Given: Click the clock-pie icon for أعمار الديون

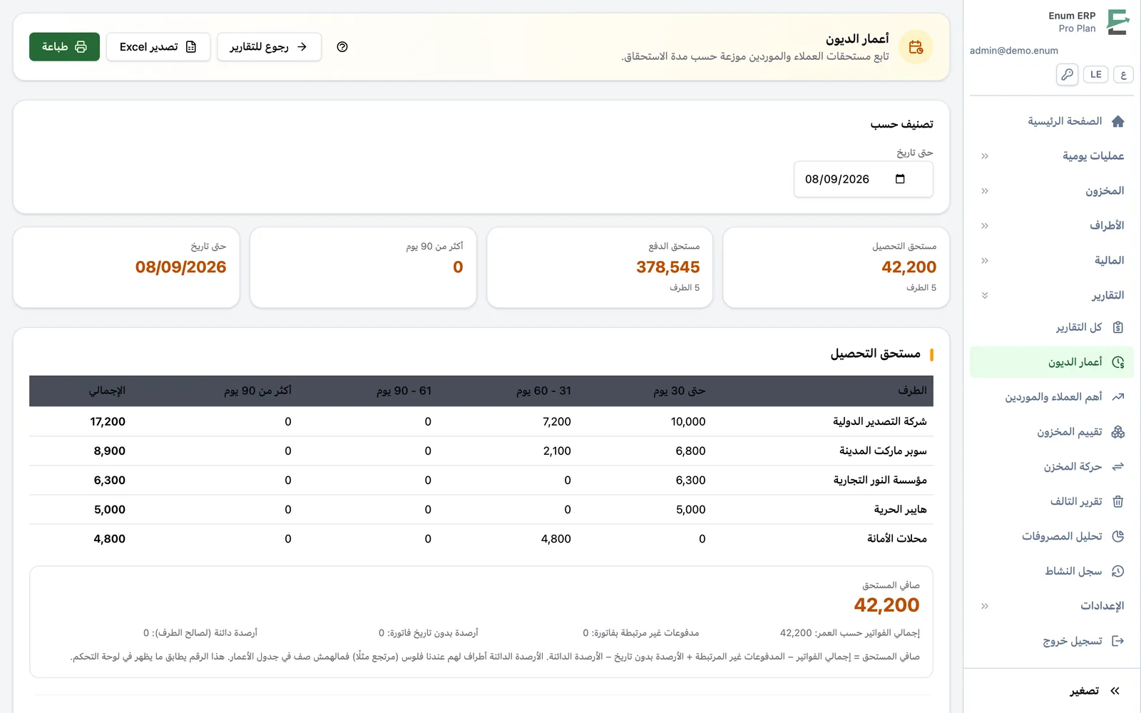Looking at the screenshot, I should [x=1117, y=362].
